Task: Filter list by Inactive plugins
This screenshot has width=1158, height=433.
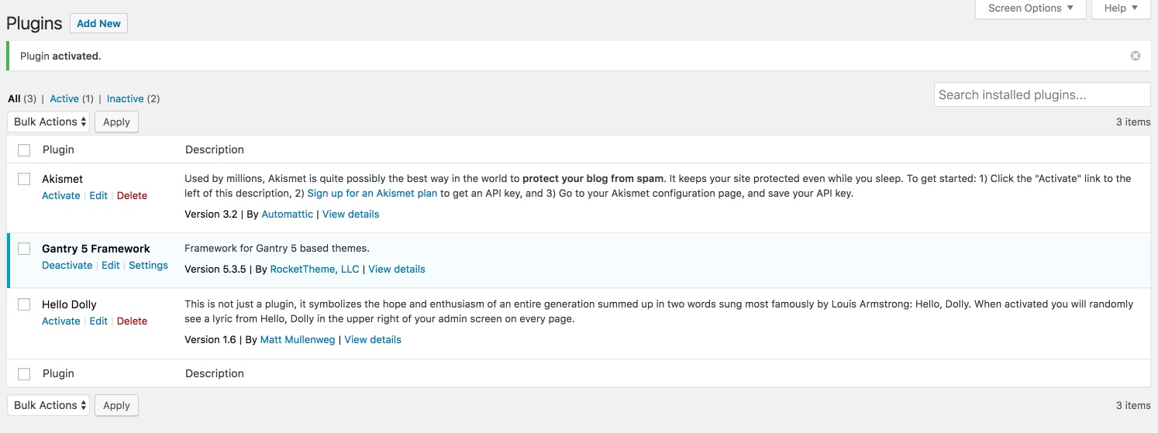Action: (x=125, y=98)
